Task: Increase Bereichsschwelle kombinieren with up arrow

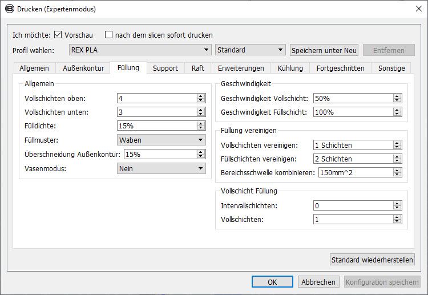Action: click(397, 170)
